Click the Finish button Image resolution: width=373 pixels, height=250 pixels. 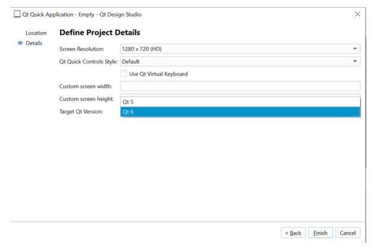tap(320, 233)
